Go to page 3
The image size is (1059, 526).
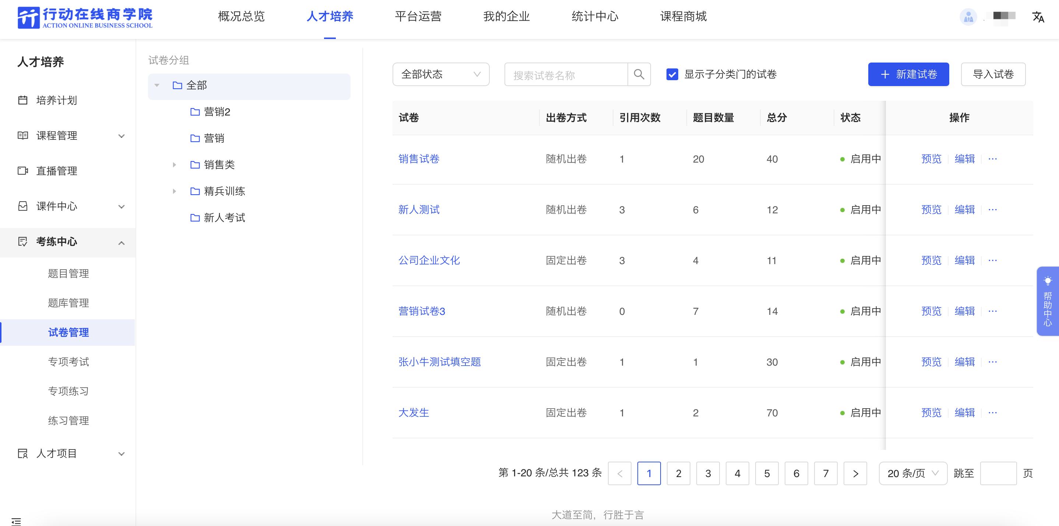pyautogui.click(x=708, y=473)
